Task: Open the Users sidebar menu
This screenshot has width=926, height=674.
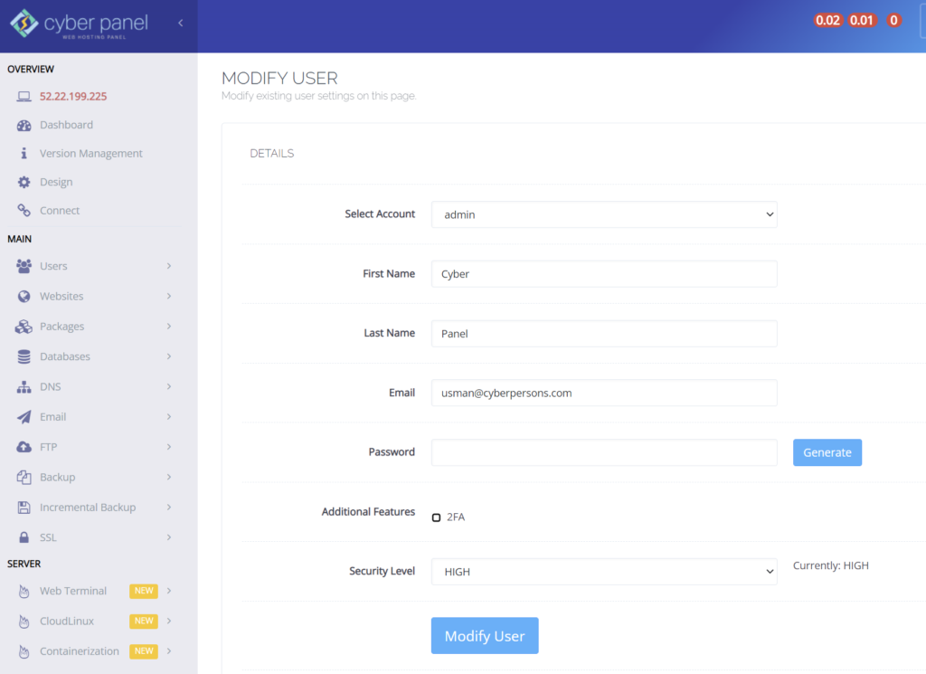Action: [53, 266]
